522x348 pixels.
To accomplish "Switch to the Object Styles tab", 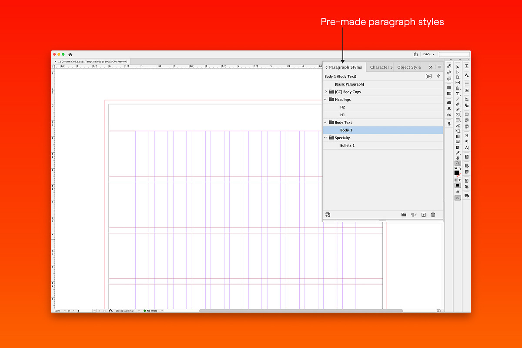I will 408,67.
